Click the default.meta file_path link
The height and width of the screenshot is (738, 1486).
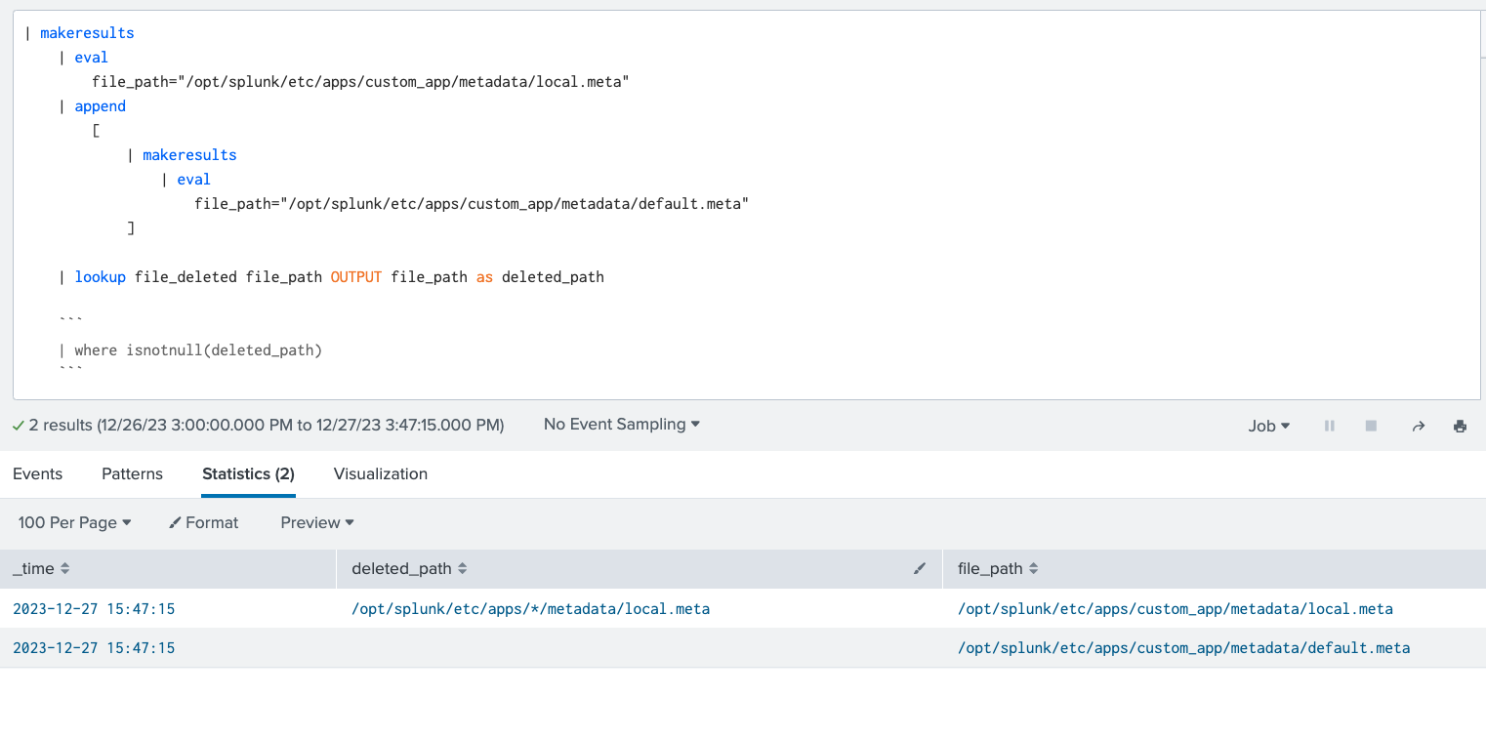point(1184,647)
